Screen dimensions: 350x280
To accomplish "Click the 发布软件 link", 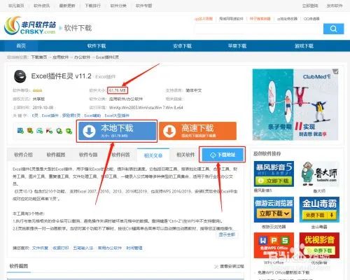I will tap(335, 6).
